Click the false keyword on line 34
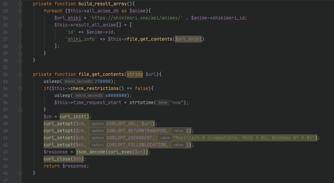 pos(142,89)
